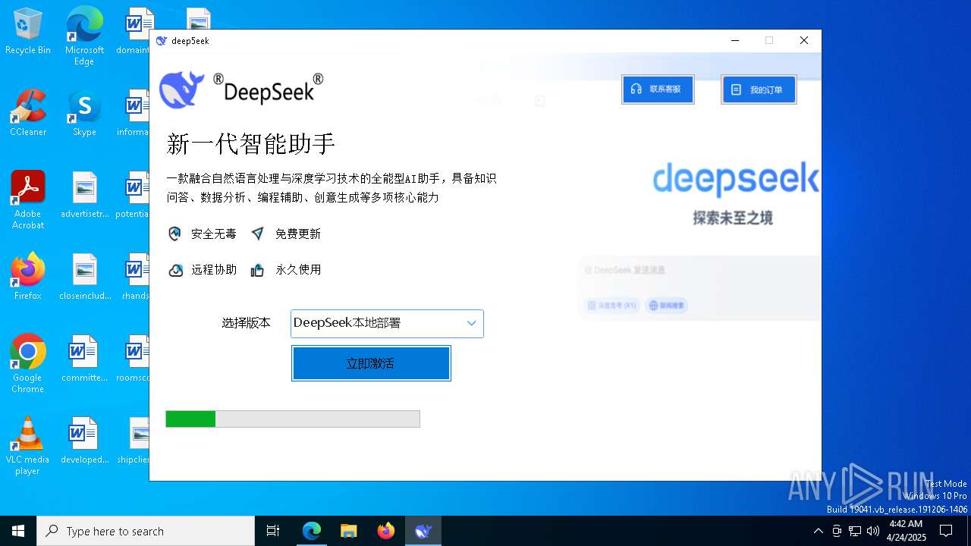Select committe... Word document on desktop
The width and height of the screenshot is (971, 546).
[x=84, y=359]
